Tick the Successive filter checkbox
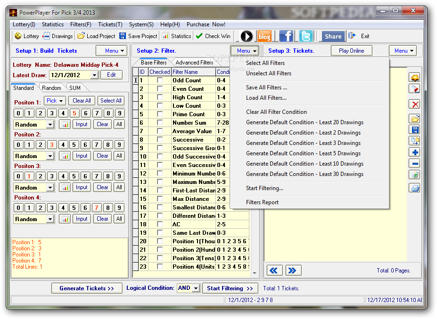437x319 pixels. 160,140
